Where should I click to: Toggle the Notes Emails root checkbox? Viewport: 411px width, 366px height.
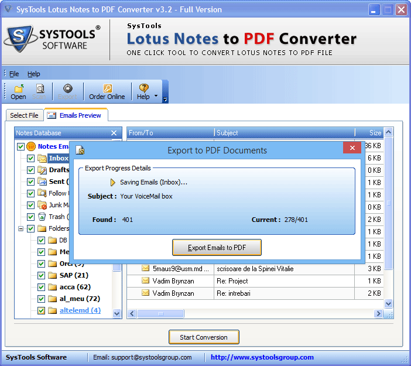pos(20,146)
